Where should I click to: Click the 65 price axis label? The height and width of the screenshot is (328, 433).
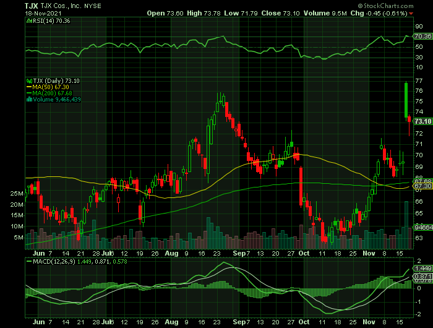tap(419, 214)
